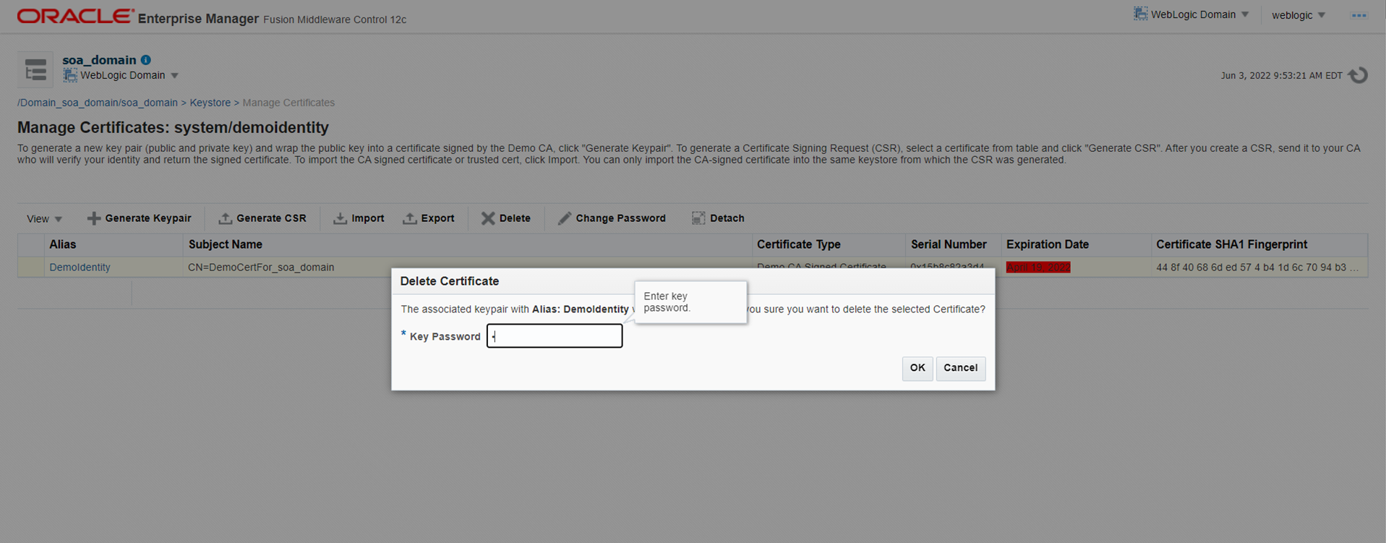Viewport: 1386px width, 543px height.
Task: Click the Delete Certificate dialog title
Action: click(x=450, y=281)
